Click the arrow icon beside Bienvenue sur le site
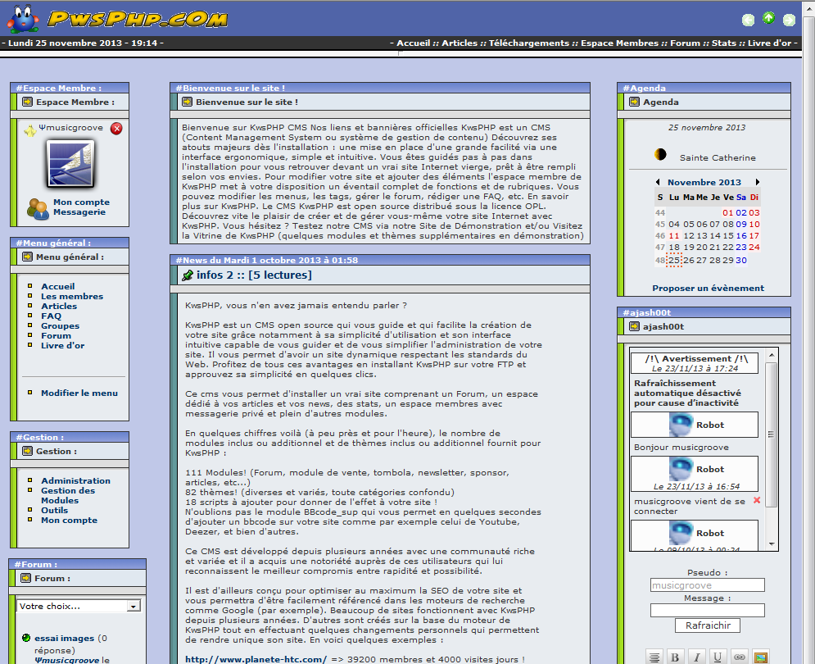815x664 pixels. coord(187,102)
